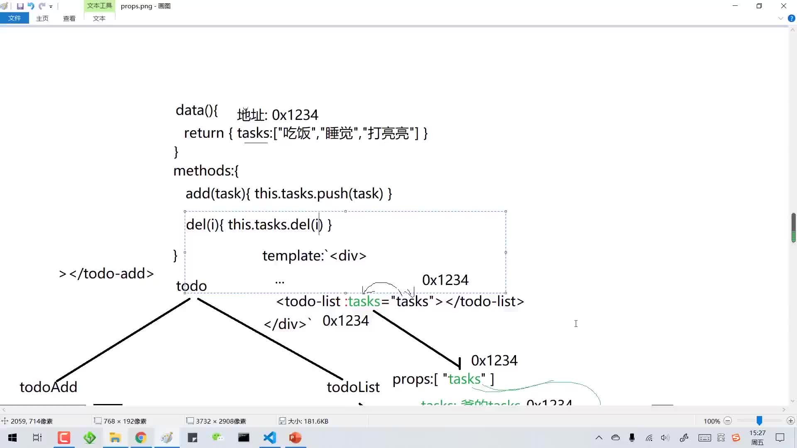Open Windows Ink pen tray icon
The image size is (797, 448).
(684, 438)
